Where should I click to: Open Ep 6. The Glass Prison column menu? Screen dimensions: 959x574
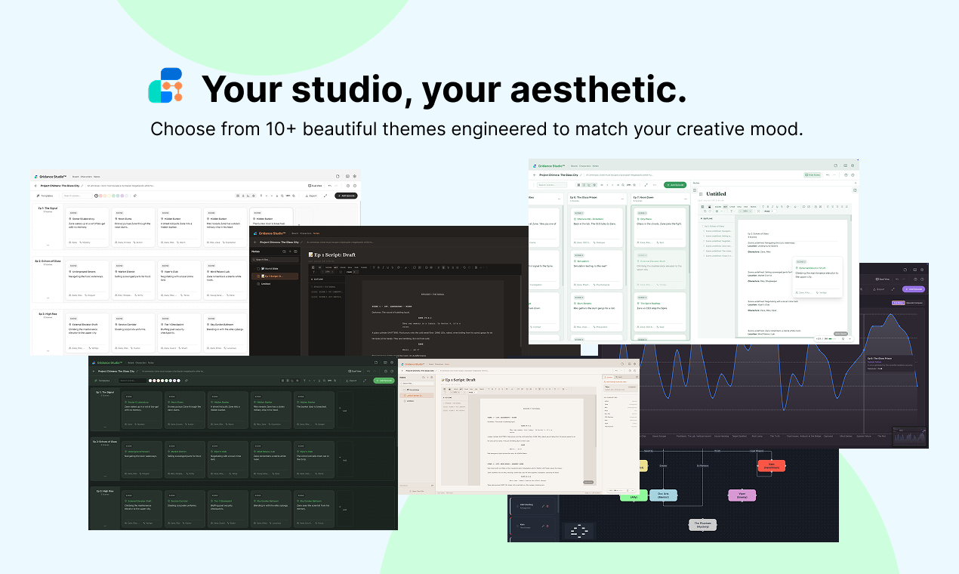coord(622,199)
